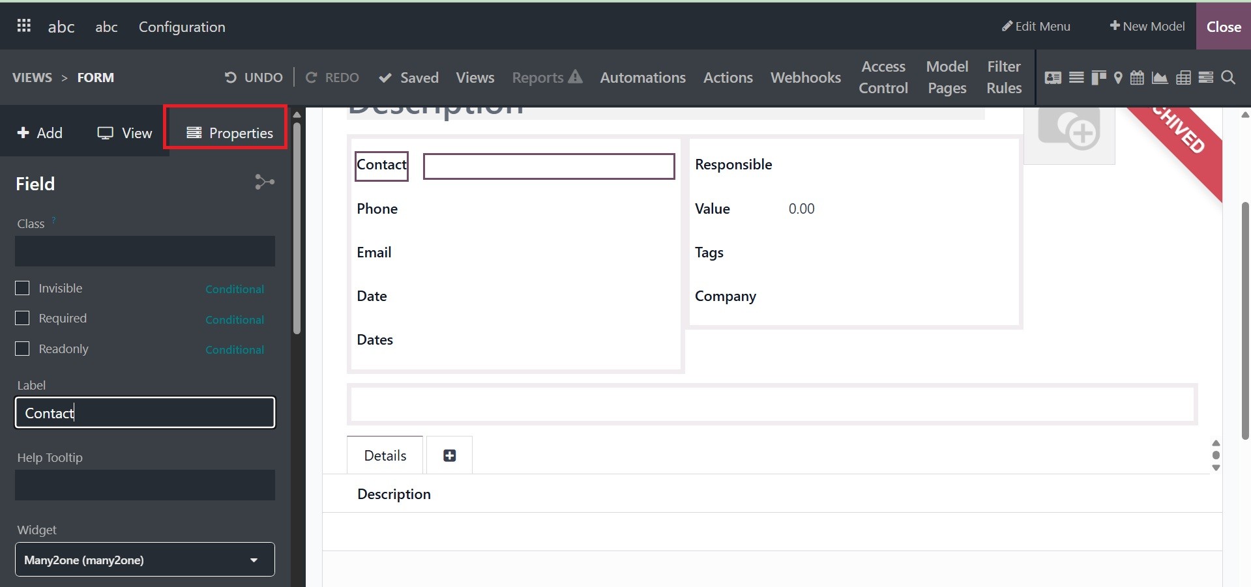The height and width of the screenshot is (587, 1251).
Task: Add a new notebook tab with plus icon
Action: click(449, 455)
